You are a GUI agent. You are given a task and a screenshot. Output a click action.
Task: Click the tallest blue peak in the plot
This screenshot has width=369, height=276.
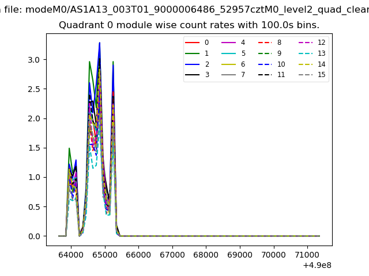(x=99, y=43)
